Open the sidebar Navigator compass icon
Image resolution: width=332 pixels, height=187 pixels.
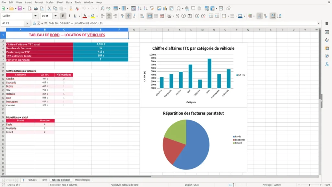click(x=327, y=56)
